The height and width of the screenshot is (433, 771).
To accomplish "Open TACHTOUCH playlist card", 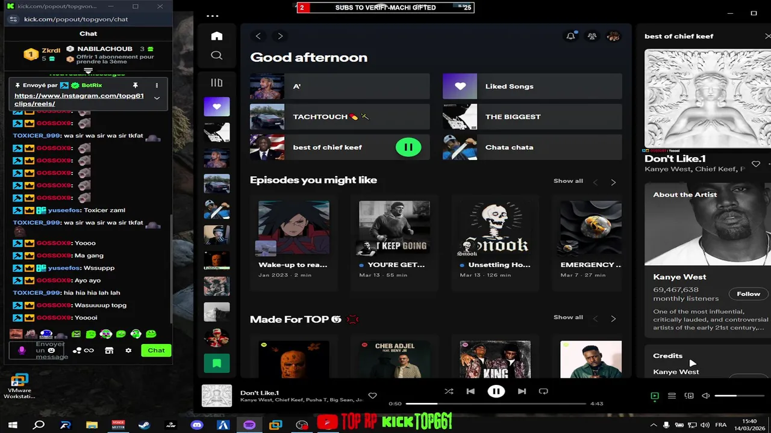I will [340, 117].
